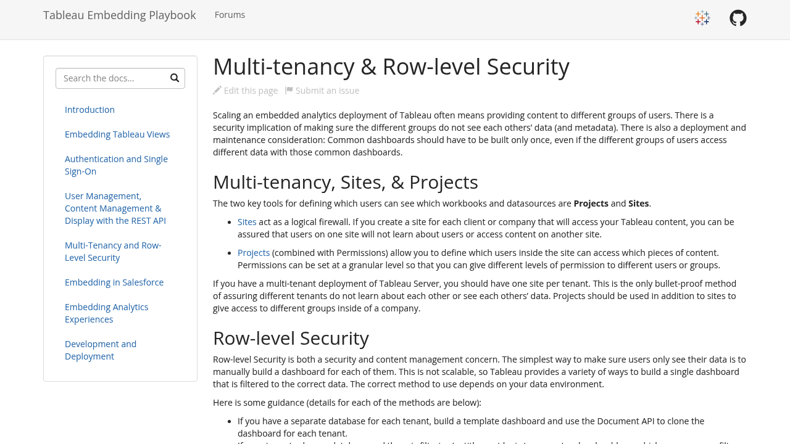Image resolution: width=790 pixels, height=444 pixels.
Task: Click the search magnifier icon
Action: [175, 78]
